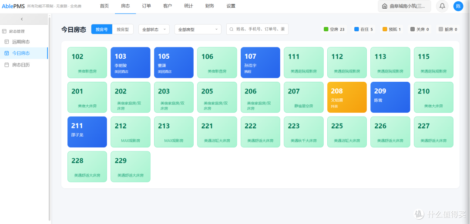
Task: Open room 112 card
Action: pyautogui.click(x=347, y=63)
